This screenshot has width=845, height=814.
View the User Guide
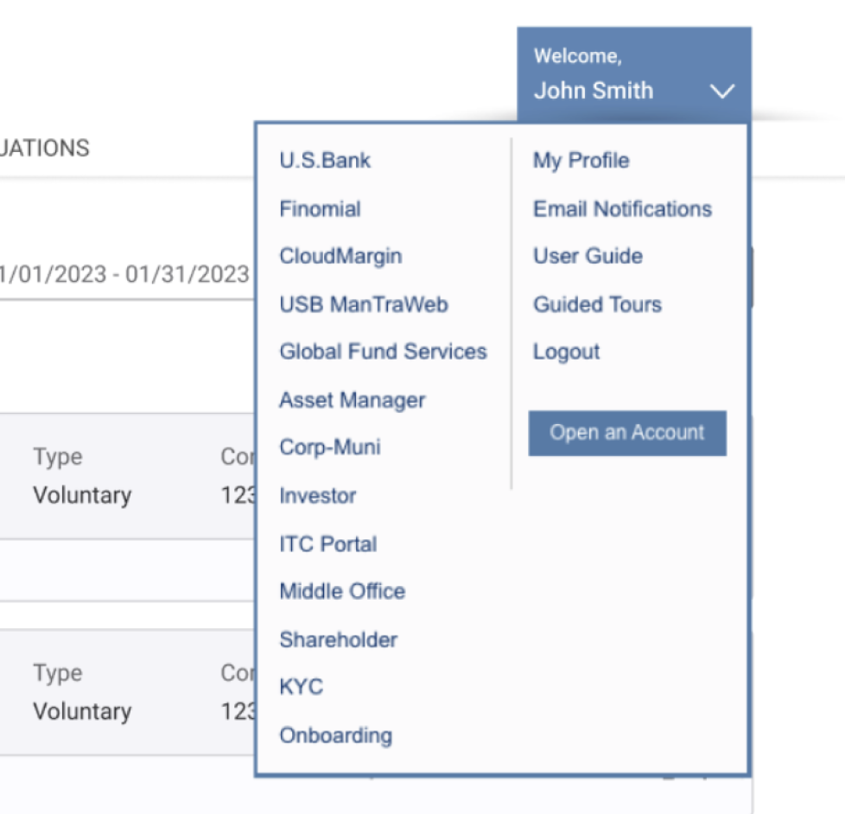[588, 256]
